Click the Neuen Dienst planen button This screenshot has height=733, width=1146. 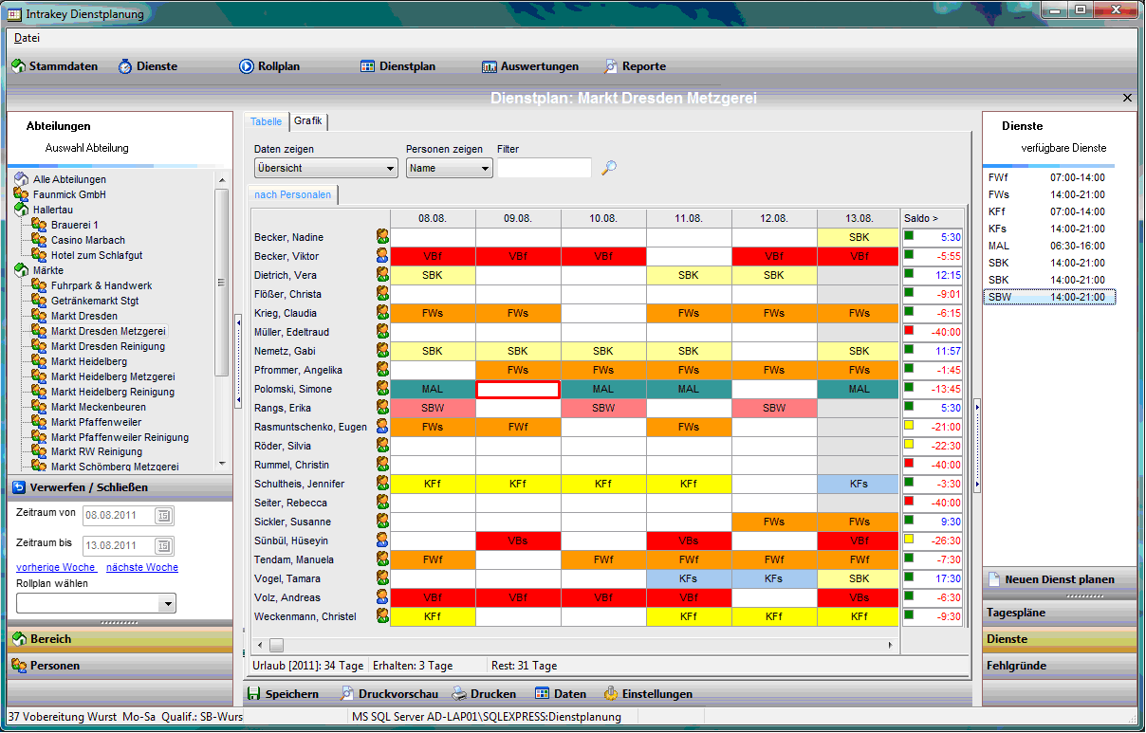1059,579
